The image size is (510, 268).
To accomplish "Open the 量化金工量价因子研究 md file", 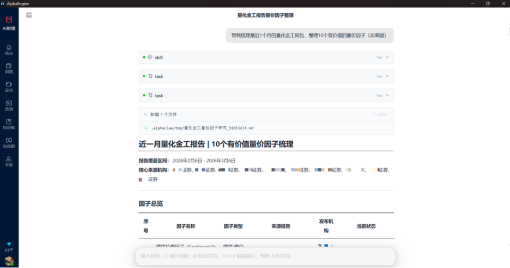I will coord(202,128).
